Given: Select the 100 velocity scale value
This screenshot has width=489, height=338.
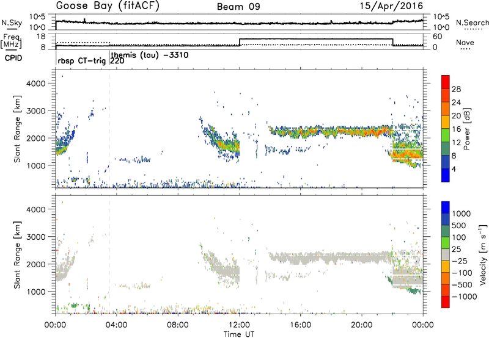Looking at the screenshot, I should (x=459, y=237).
